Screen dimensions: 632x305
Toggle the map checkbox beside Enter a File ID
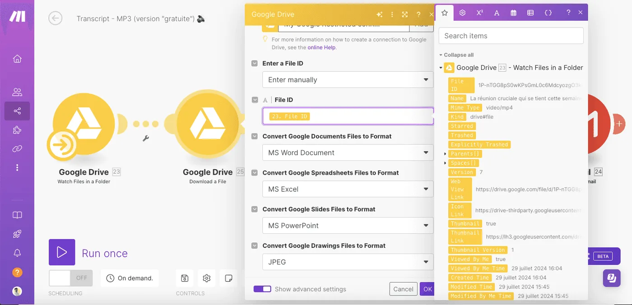[255, 64]
